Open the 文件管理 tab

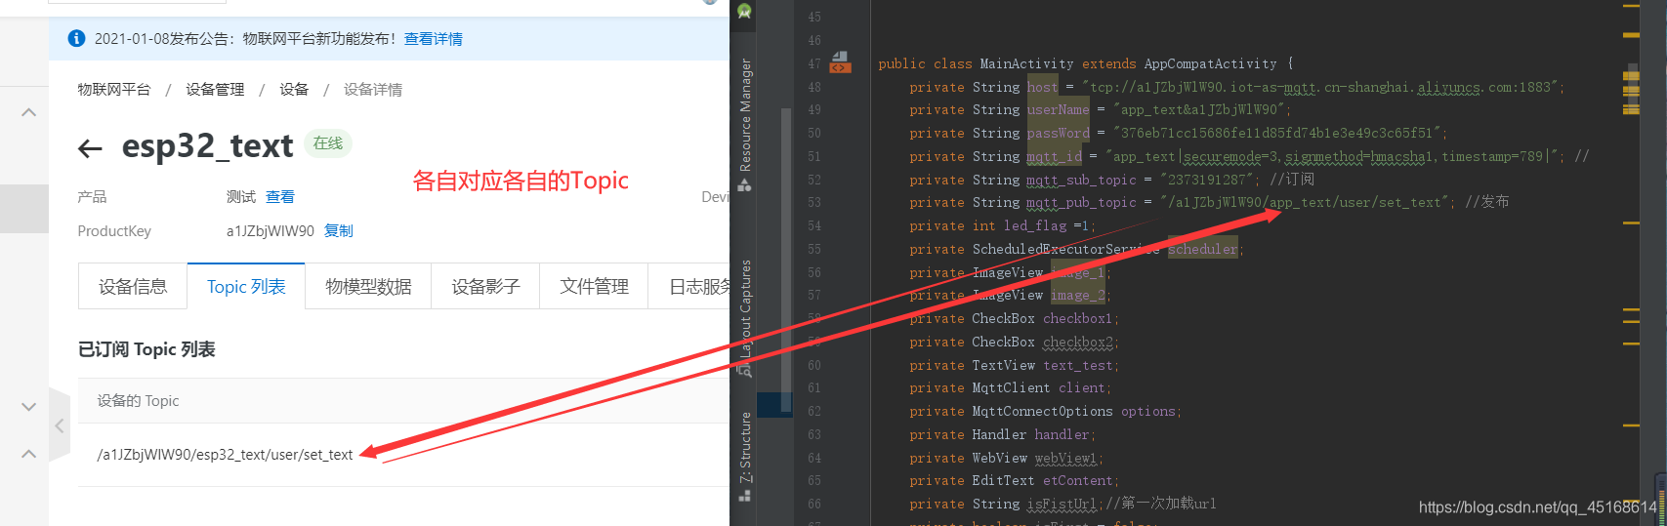pos(594,286)
